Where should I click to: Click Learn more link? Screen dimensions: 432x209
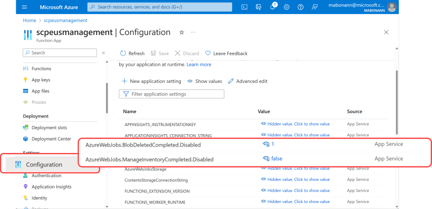point(199,65)
